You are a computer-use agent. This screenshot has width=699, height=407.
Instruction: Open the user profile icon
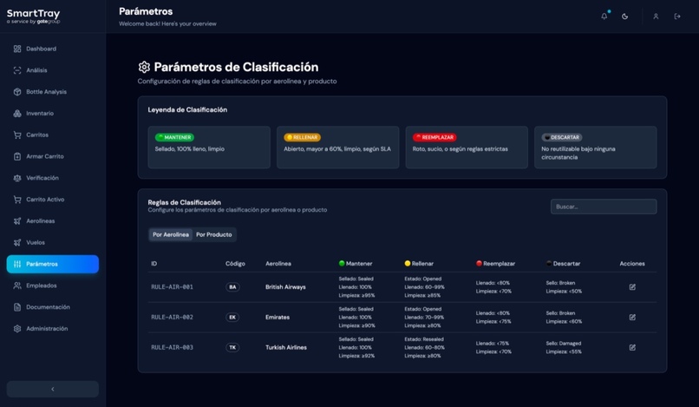pos(656,16)
